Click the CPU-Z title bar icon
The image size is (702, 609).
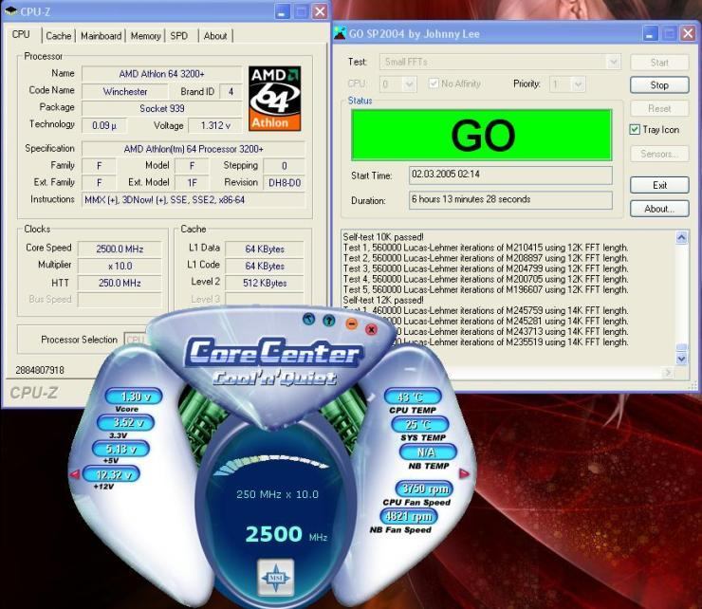(x=10, y=10)
